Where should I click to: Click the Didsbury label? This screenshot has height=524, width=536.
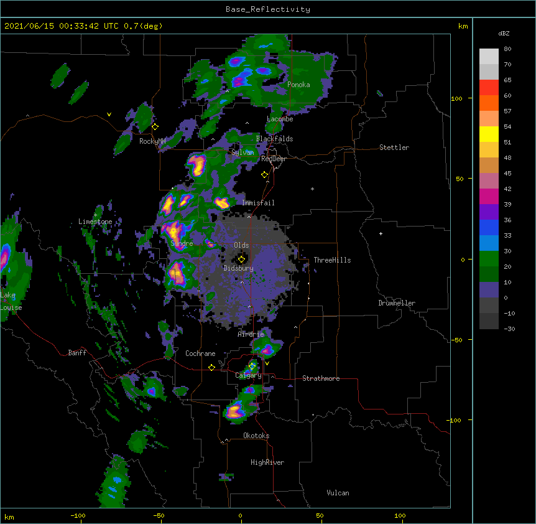coord(239,268)
